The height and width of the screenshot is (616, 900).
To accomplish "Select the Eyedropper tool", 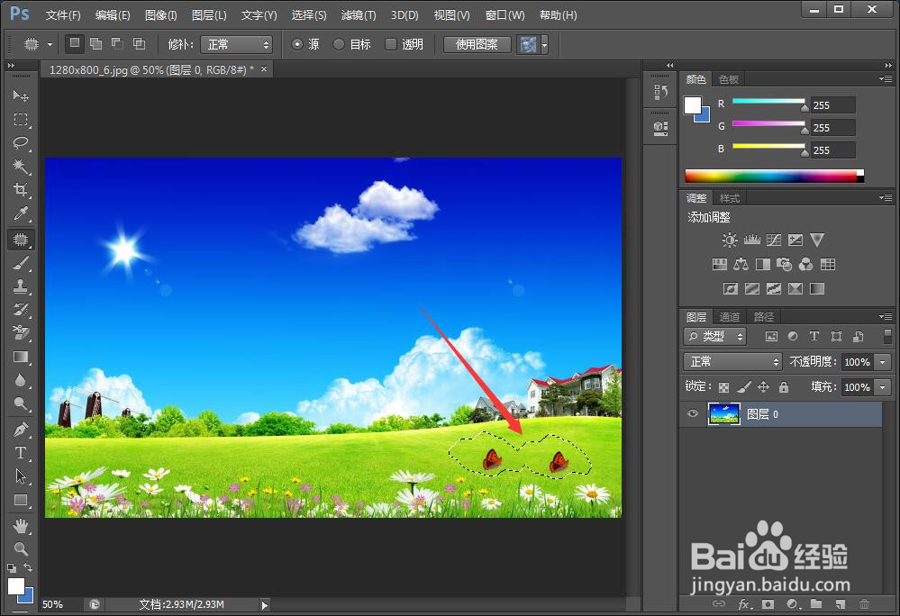I will pos(21,214).
